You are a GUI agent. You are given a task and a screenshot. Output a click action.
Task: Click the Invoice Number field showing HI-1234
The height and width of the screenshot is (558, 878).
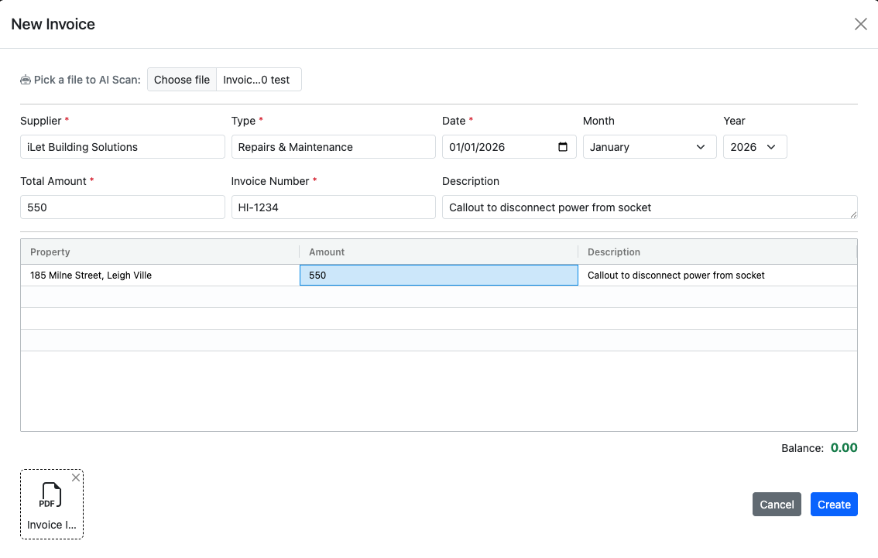coord(333,207)
